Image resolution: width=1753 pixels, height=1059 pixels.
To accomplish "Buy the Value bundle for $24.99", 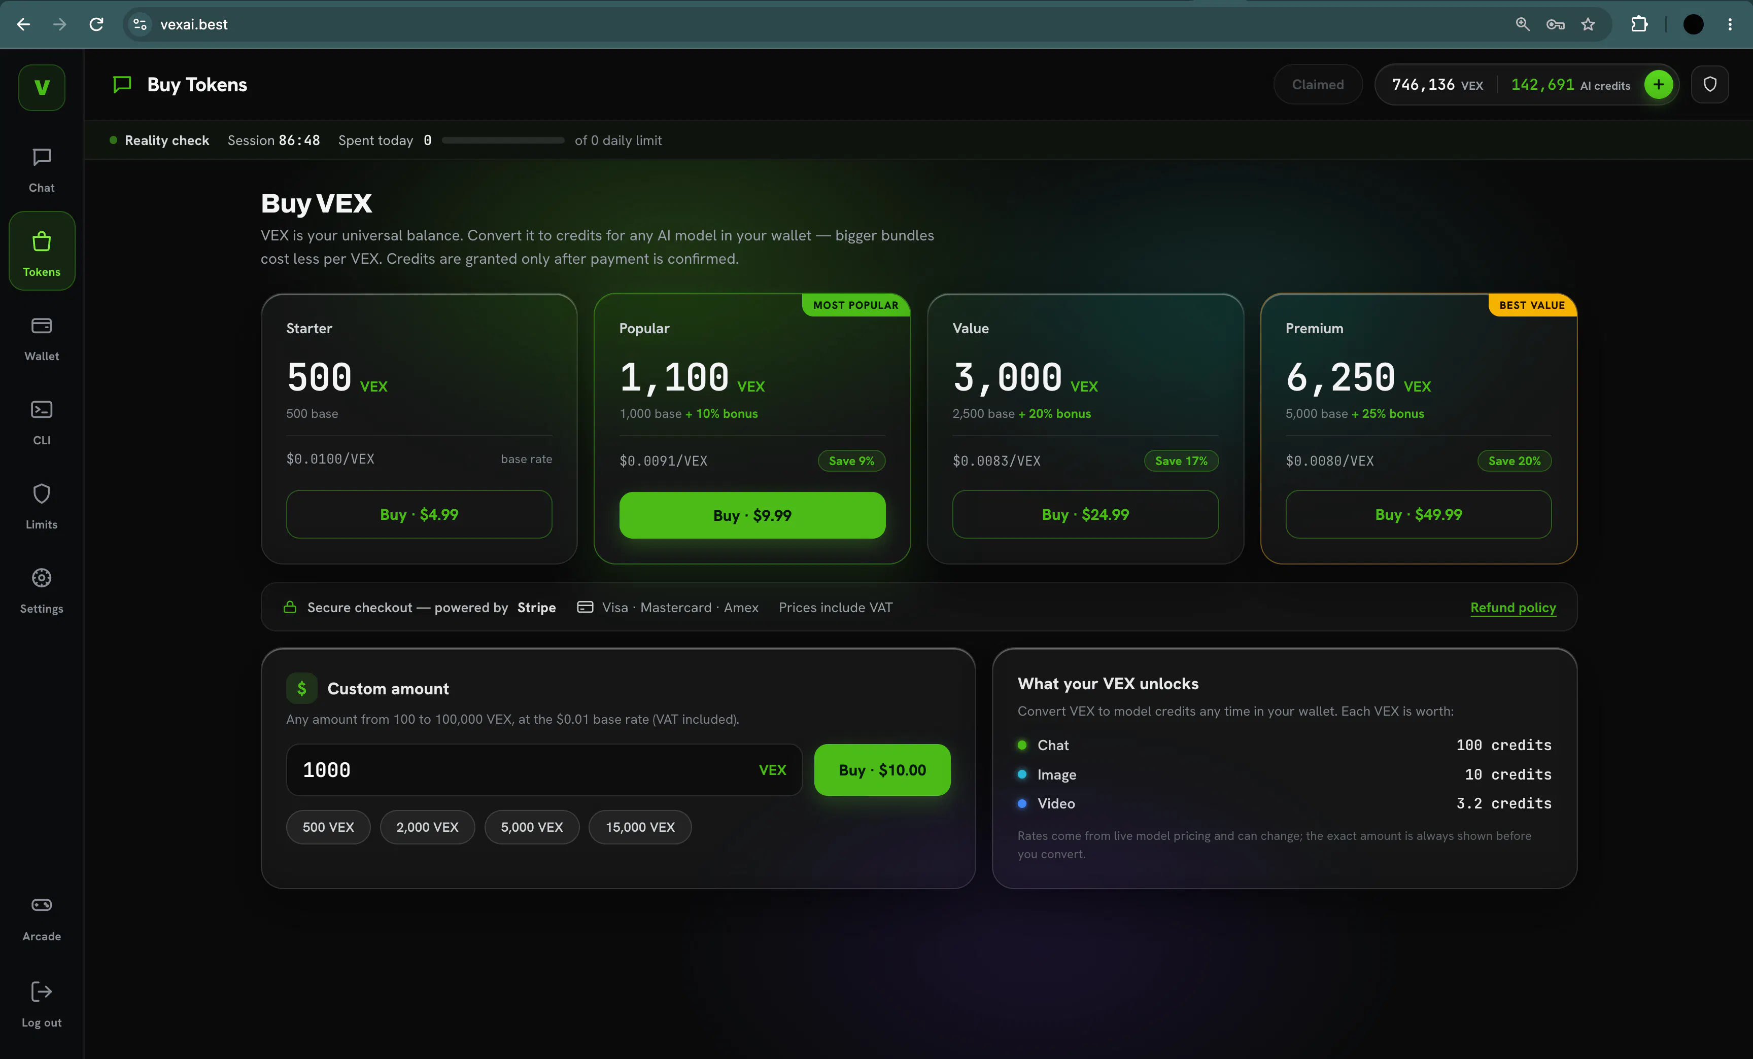I will tap(1085, 514).
